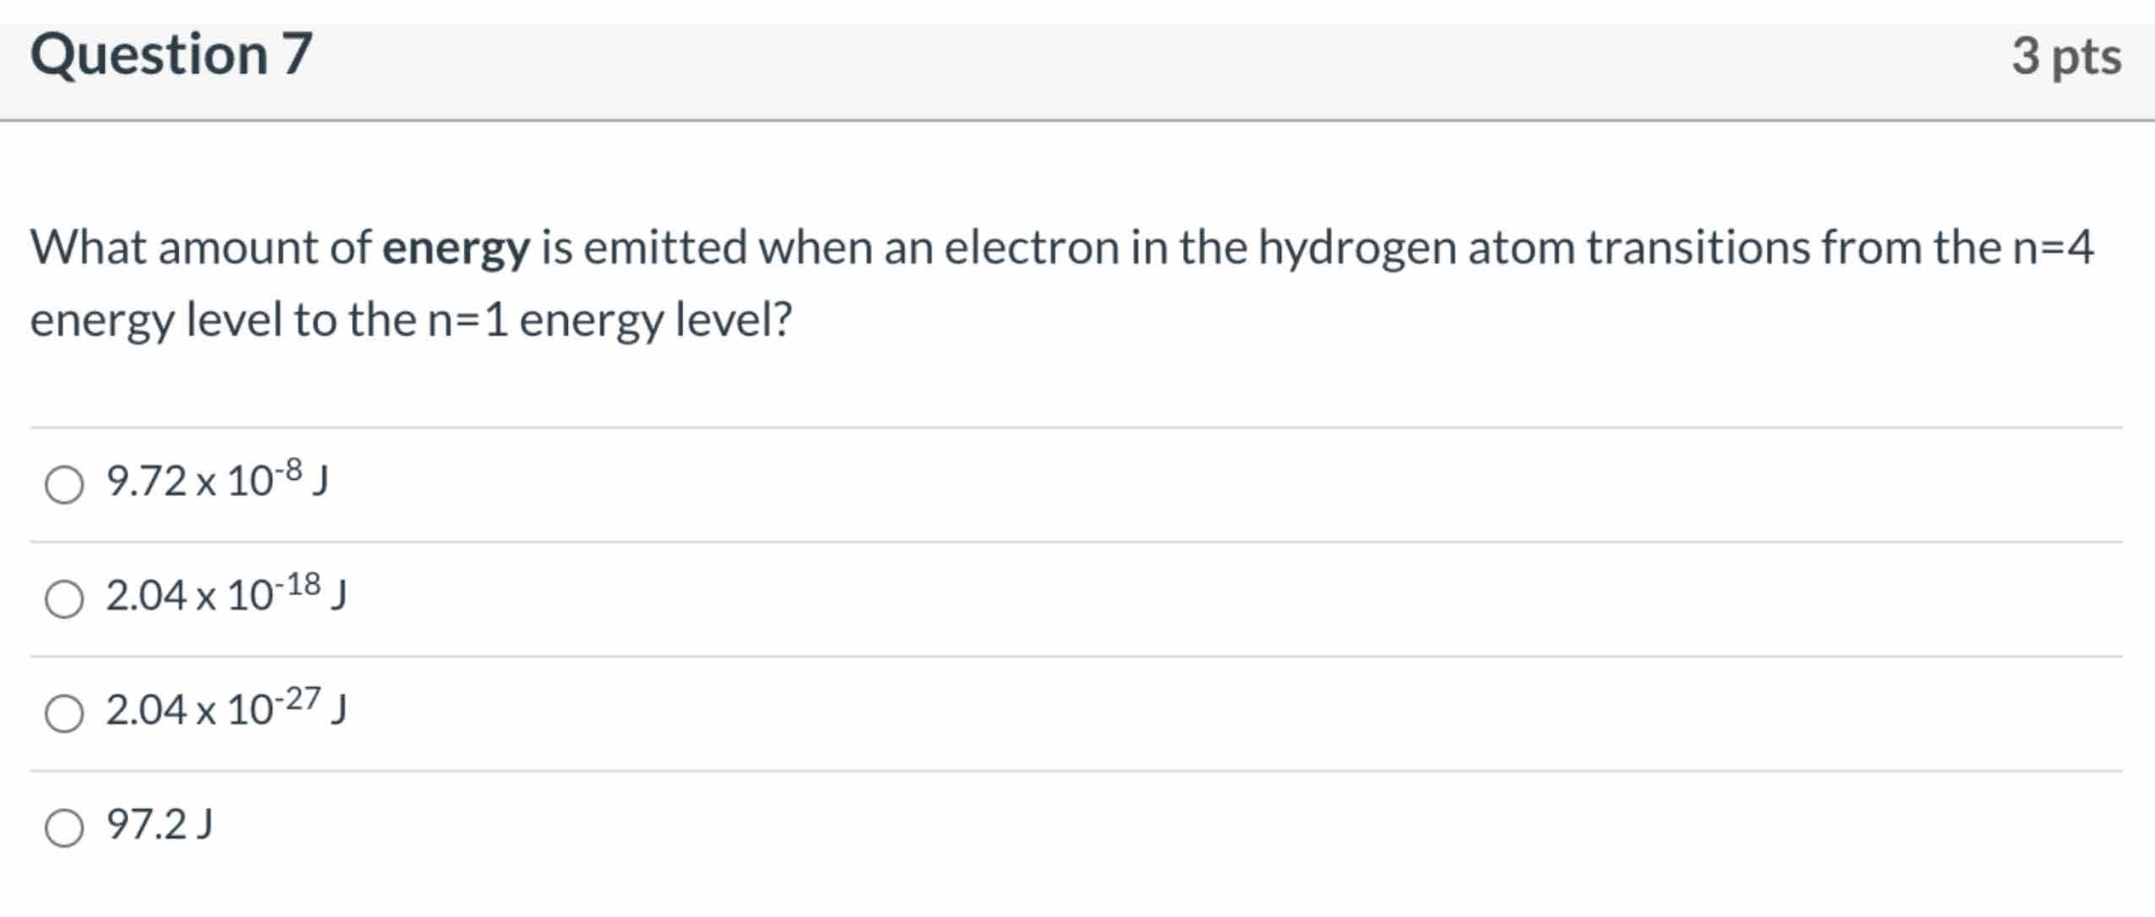Screen dimensions: 2155x917
Task: Pick the radio button for 2.04 x 10⁻²⁷ J
Action: click(64, 713)
